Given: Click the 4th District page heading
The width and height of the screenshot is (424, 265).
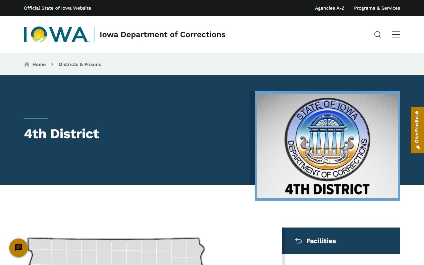Looking at the screenshot, I should point(62,134).
